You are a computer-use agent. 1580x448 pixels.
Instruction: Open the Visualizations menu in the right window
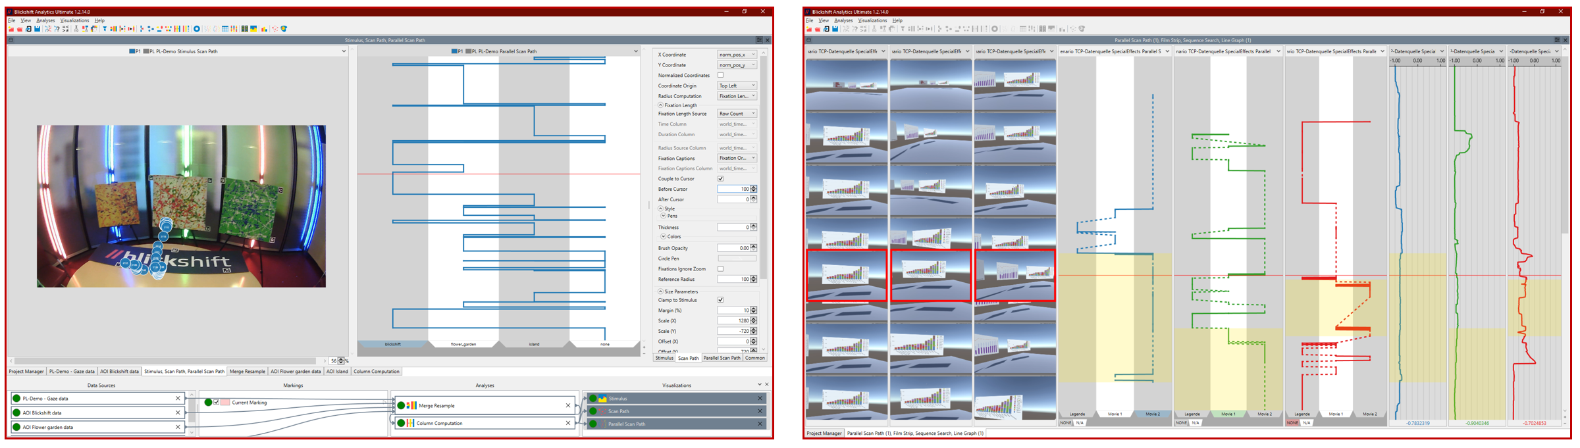click(x=872, y=20)
